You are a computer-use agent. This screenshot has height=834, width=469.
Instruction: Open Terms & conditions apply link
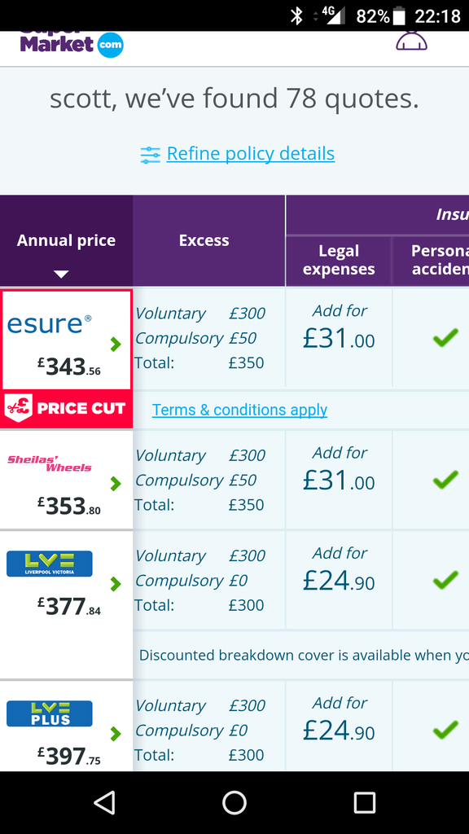(240, 410)
